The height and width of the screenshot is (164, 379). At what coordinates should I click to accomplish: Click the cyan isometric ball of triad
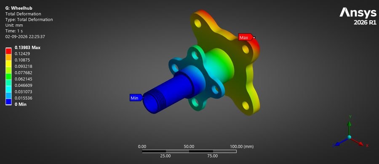pyautogui.click(x=349, y=137)
